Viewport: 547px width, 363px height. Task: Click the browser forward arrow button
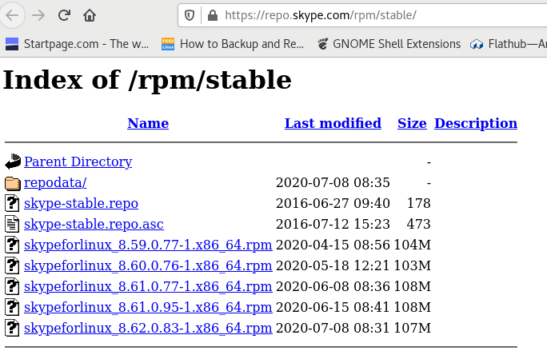click(x=38, y=15)
